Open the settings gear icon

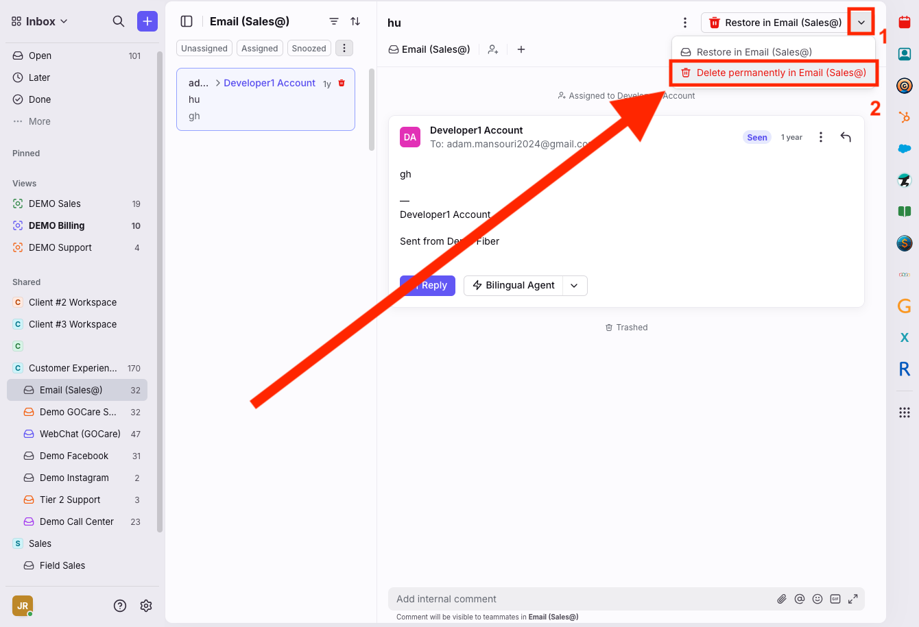146,606
